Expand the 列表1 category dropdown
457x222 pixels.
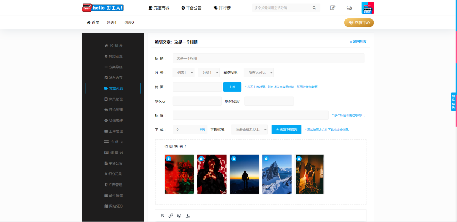tap(183, 72)
